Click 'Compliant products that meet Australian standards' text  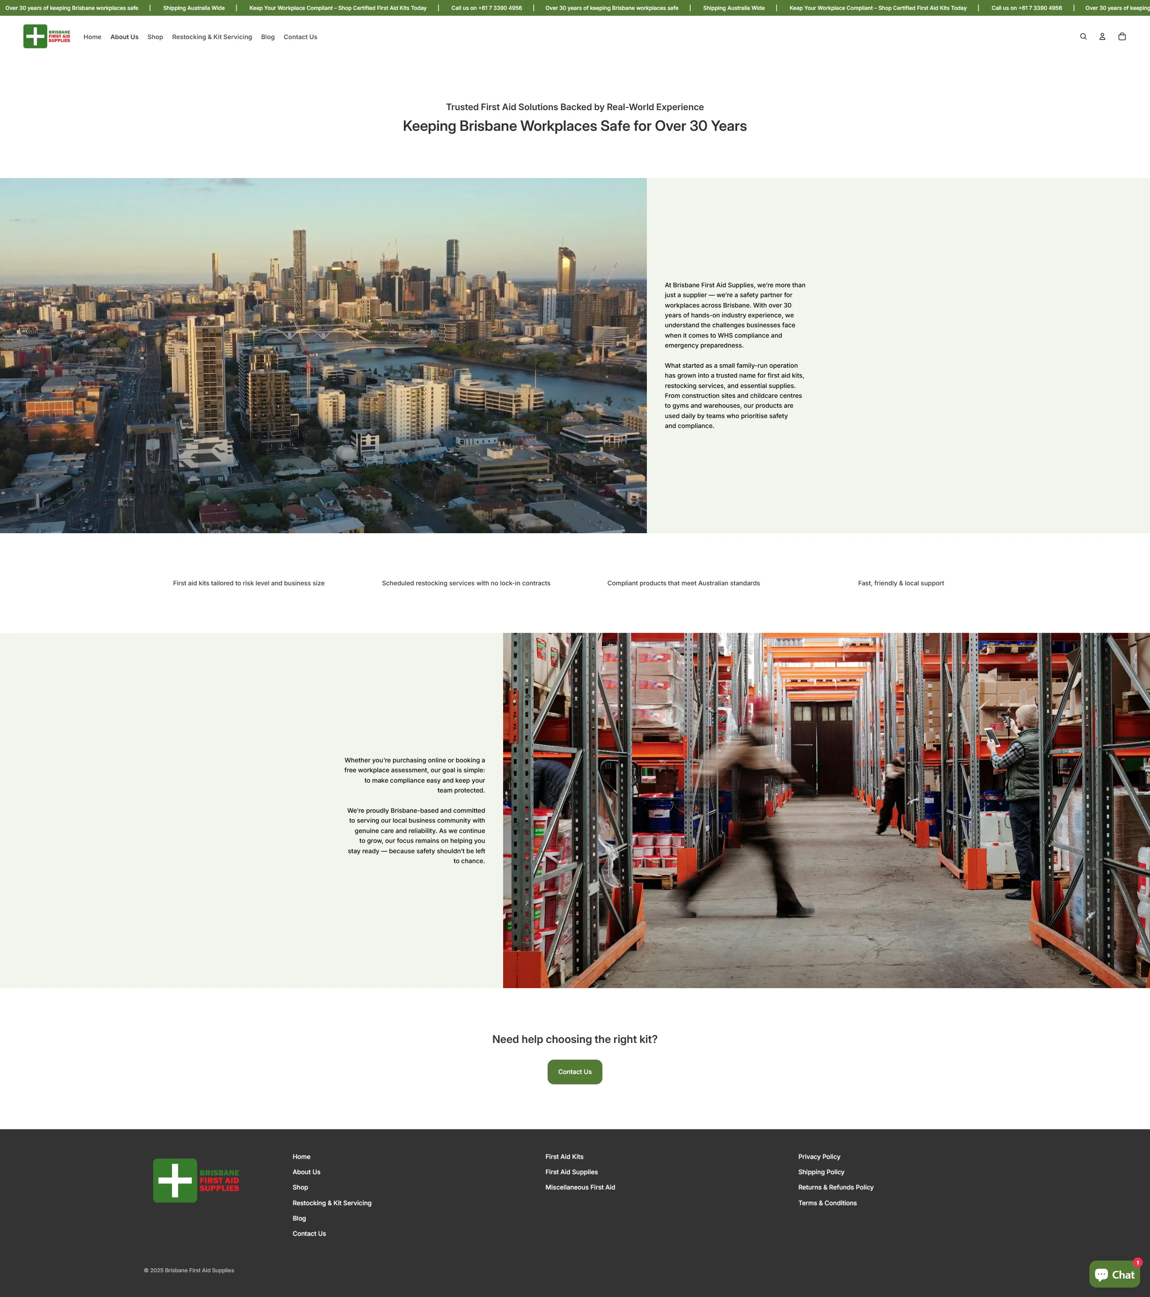point(683,583)
